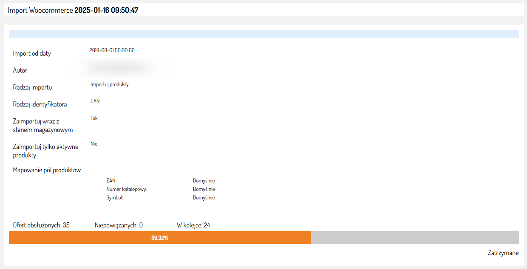527x269 pixels.
Task: Click the 'Importuj produkty' import type value
Action: [109, 84]
